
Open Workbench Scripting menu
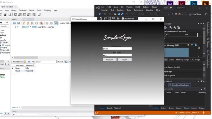click(48, 10)
